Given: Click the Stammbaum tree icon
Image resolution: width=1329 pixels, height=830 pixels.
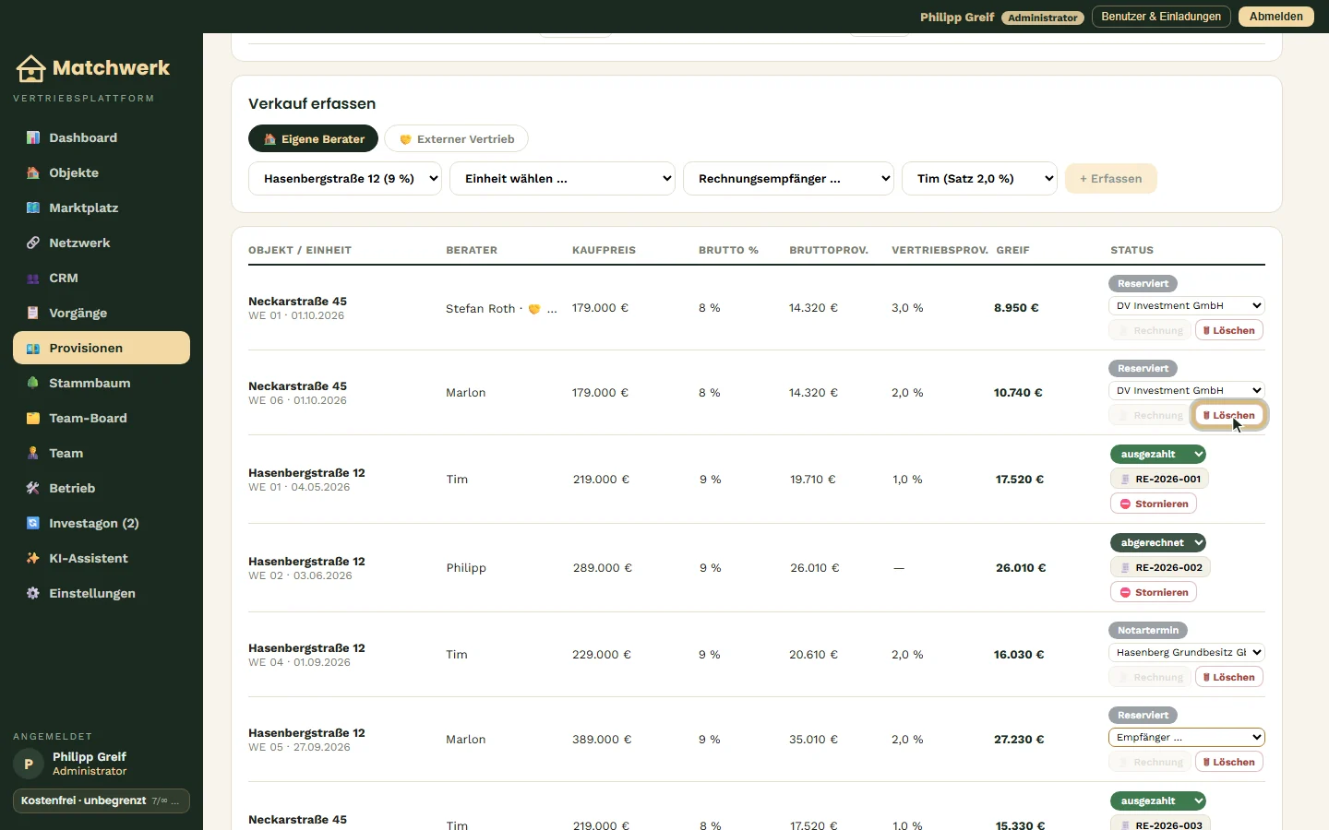Looking at the screenshot, I should point(33,383).
